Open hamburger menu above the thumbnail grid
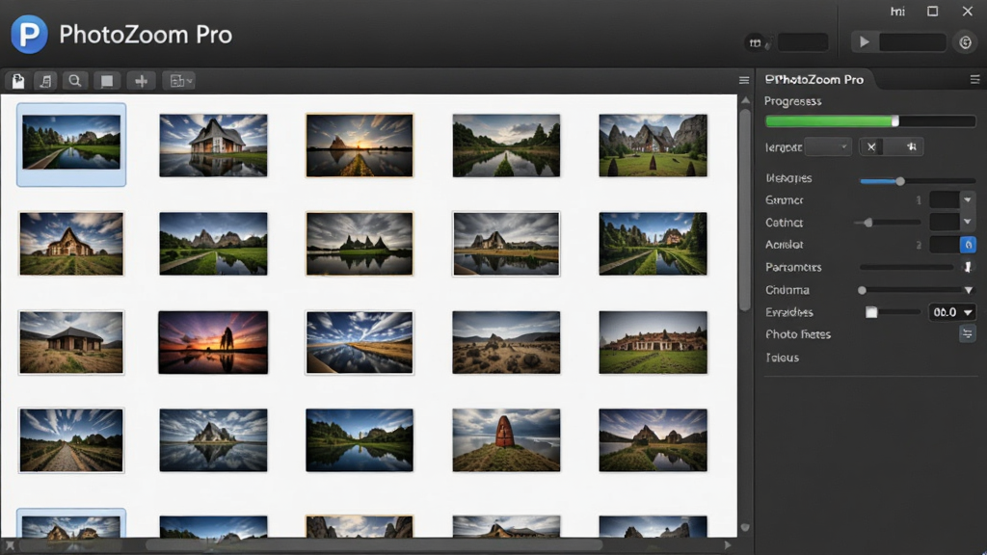This screenshot has height=555, width=987. [744, 80]
